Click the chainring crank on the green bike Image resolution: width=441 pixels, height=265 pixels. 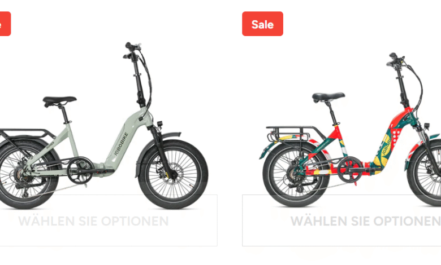coord(80,170)
